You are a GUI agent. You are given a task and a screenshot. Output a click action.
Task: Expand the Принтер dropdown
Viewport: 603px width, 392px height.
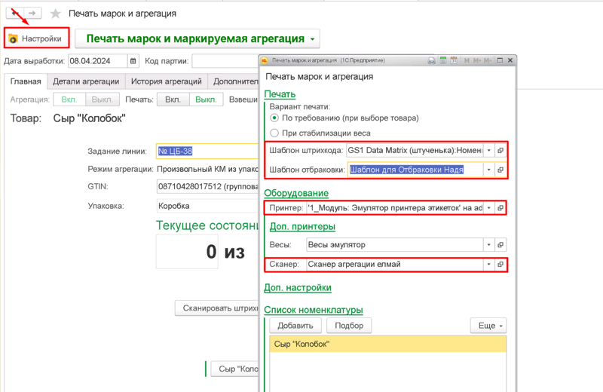(x=488, y=208)
